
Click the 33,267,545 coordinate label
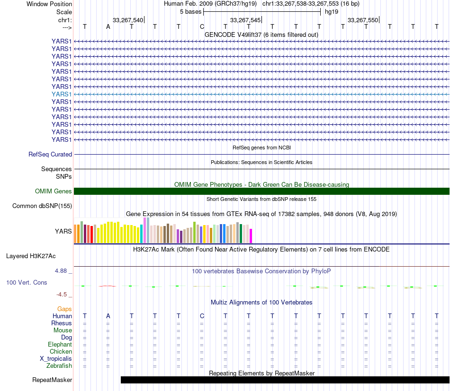point(245,20)
